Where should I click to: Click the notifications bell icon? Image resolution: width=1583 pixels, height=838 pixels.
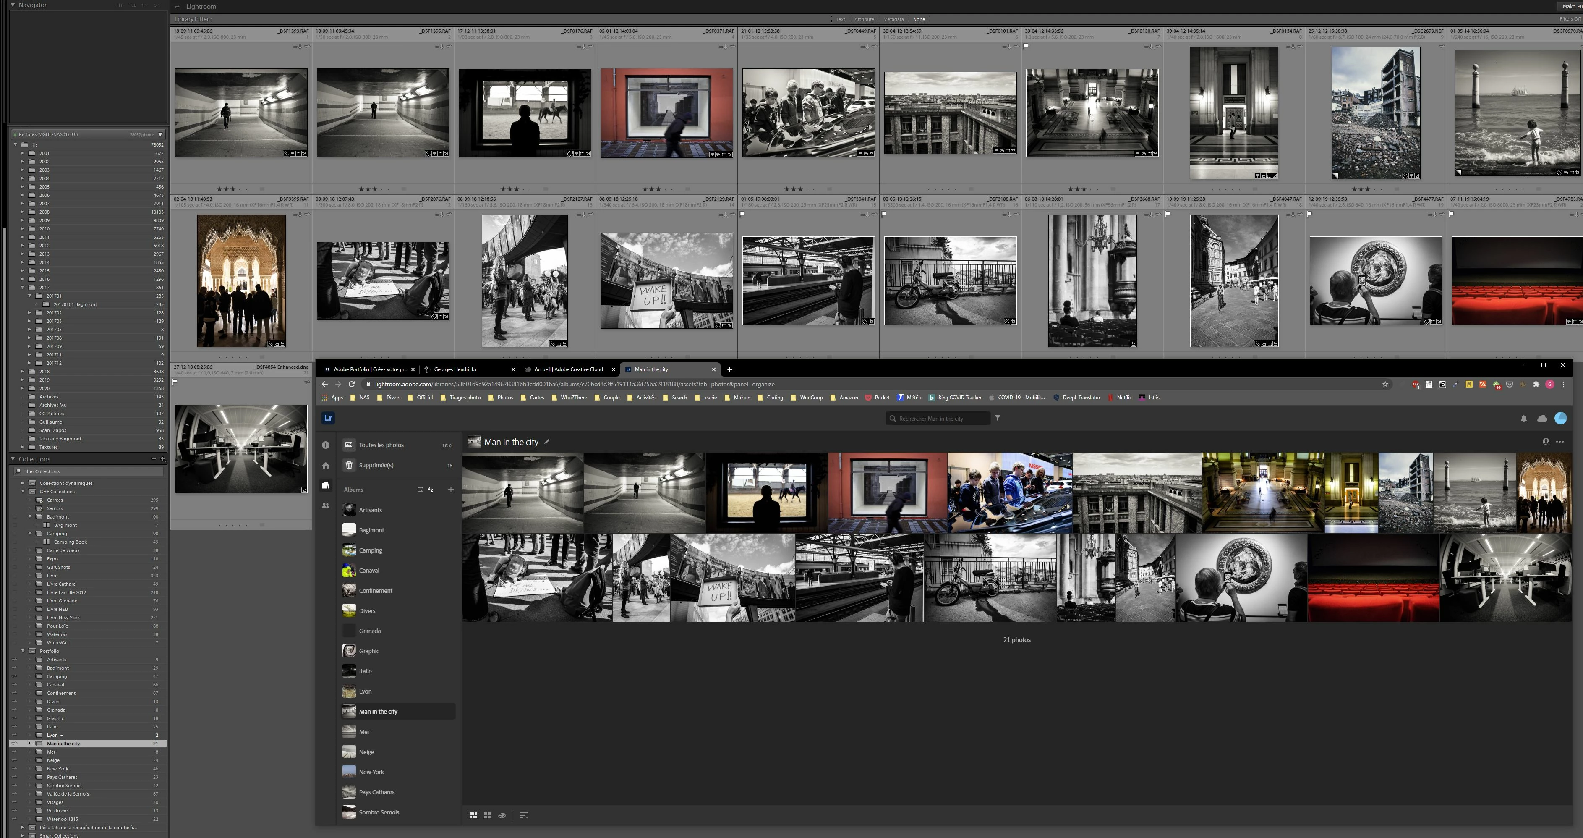click(x=1523, y=419)
